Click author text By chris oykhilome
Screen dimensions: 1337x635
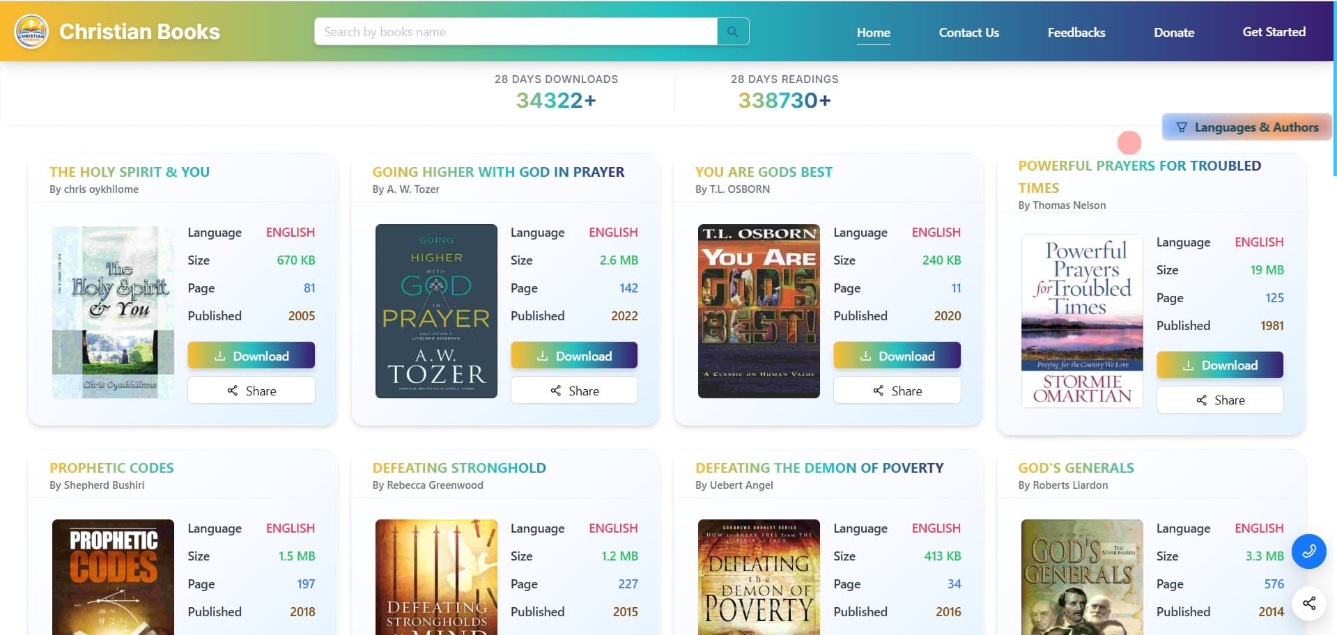click(94, 189)
